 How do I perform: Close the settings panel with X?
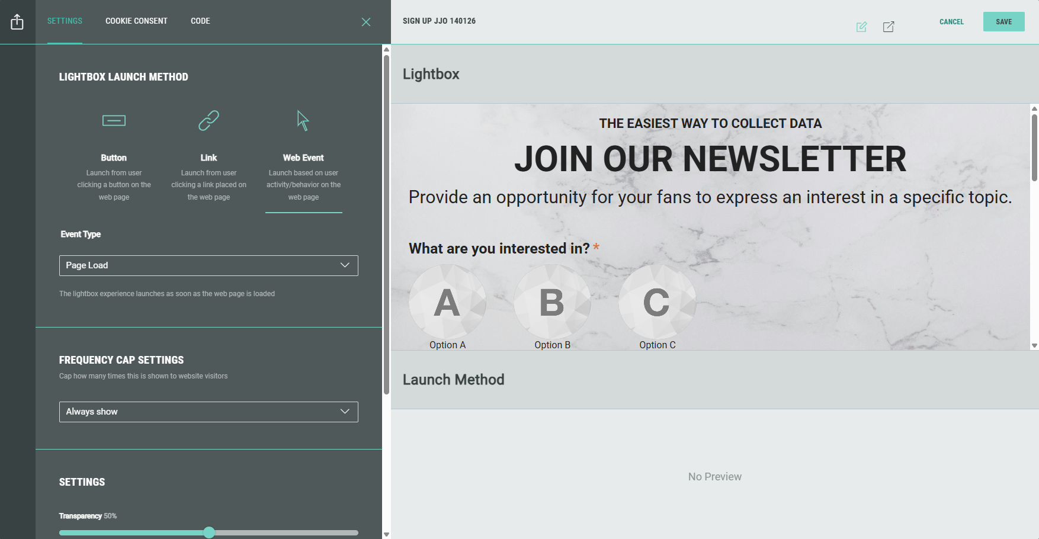366,22
